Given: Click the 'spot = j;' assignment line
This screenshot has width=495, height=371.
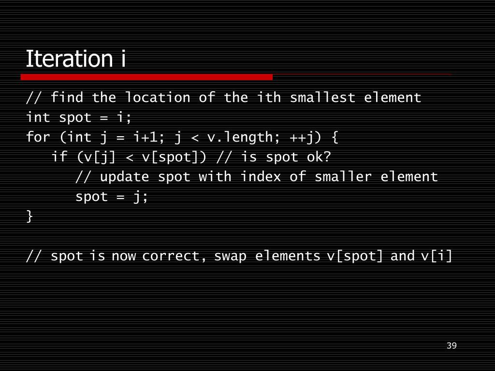Looking at the screenshot, I should (x=112, y=197).
